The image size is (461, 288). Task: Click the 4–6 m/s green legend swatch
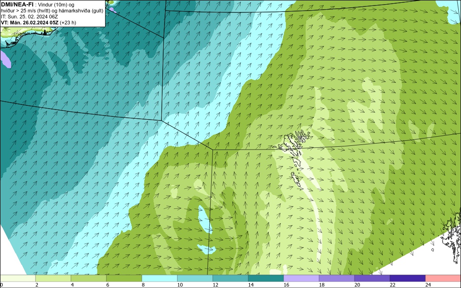click(89, 278)
